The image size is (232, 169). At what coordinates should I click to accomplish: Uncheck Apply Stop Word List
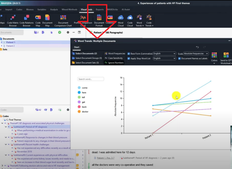click(x=129, y=59)
